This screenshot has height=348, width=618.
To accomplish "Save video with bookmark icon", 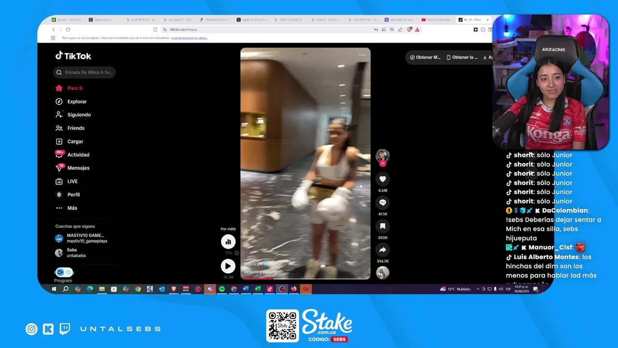I will coord(382,226).
